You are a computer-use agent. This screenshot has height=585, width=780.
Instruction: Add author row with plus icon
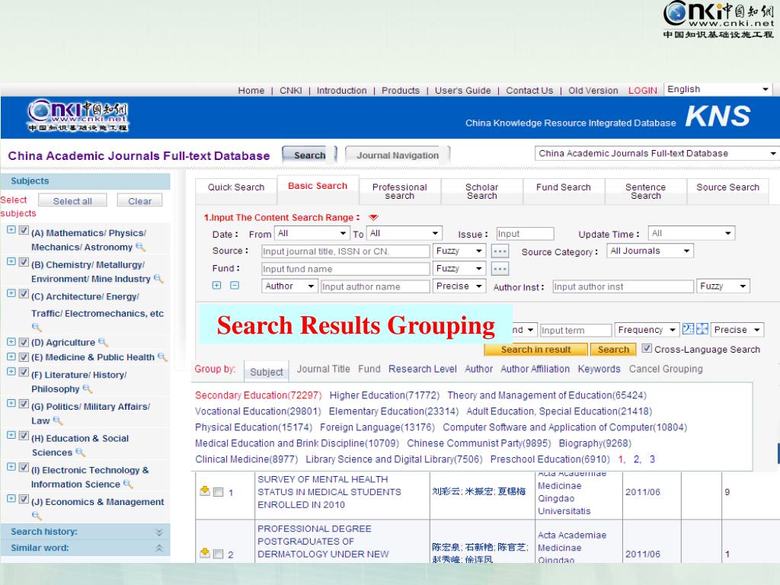click(216, 285)
